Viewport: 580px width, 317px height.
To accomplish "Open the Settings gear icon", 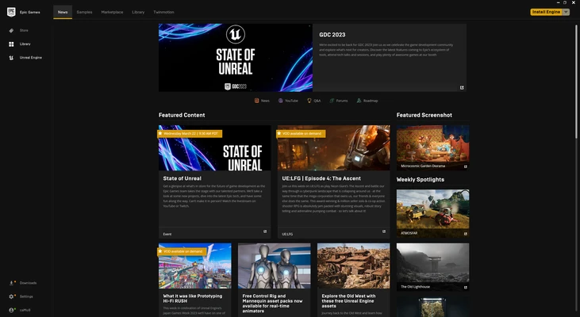I will [x=11, y=296].
